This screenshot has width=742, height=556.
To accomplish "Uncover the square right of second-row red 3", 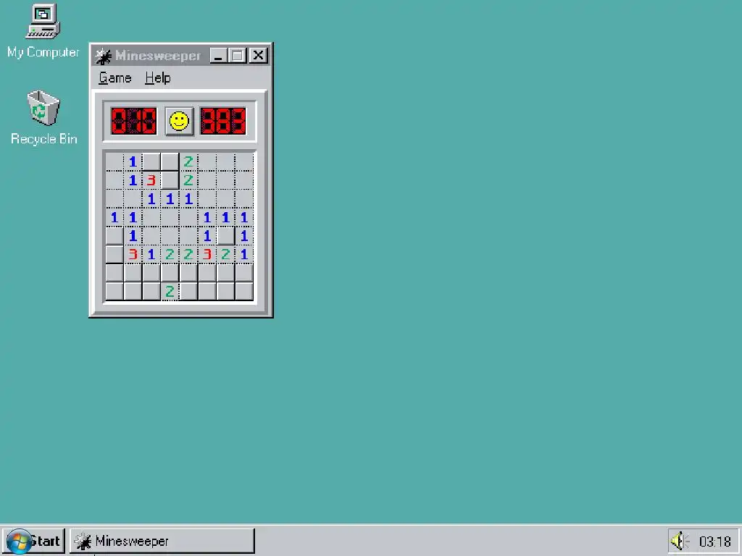I will (x=170, y=180).
